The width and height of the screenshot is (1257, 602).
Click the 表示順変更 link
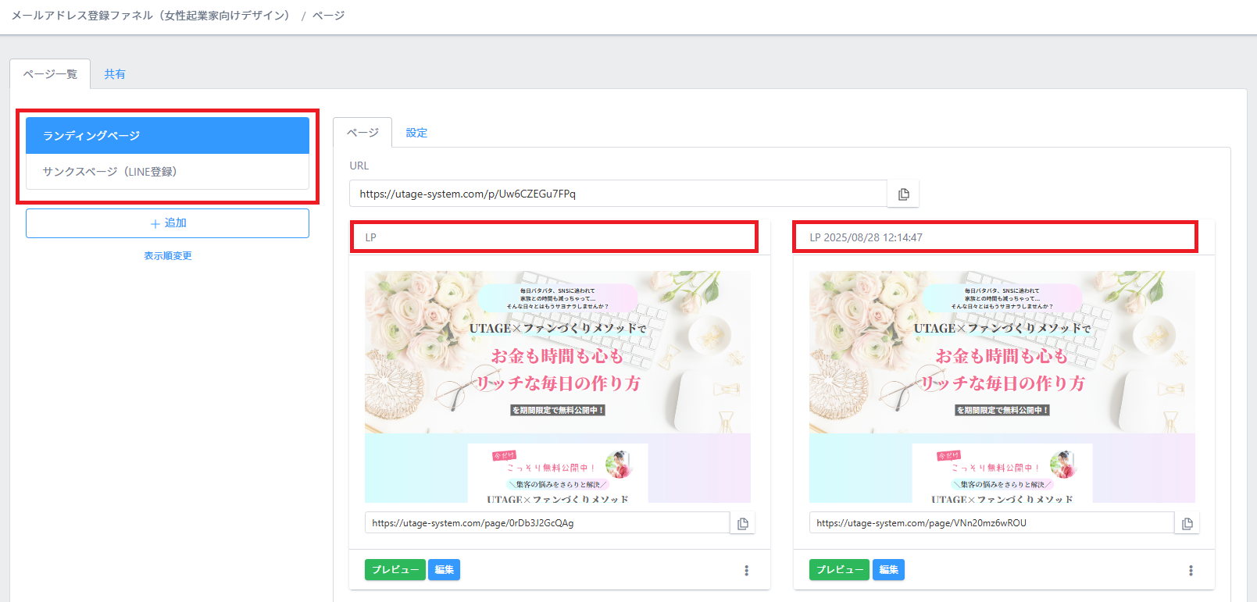tap(167, 256)
